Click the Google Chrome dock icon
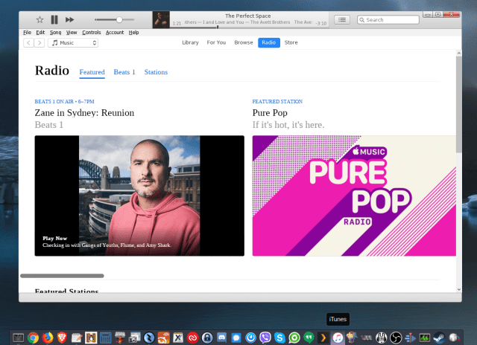The width and height of the screenshot is (477, 345). click(34, 338)
